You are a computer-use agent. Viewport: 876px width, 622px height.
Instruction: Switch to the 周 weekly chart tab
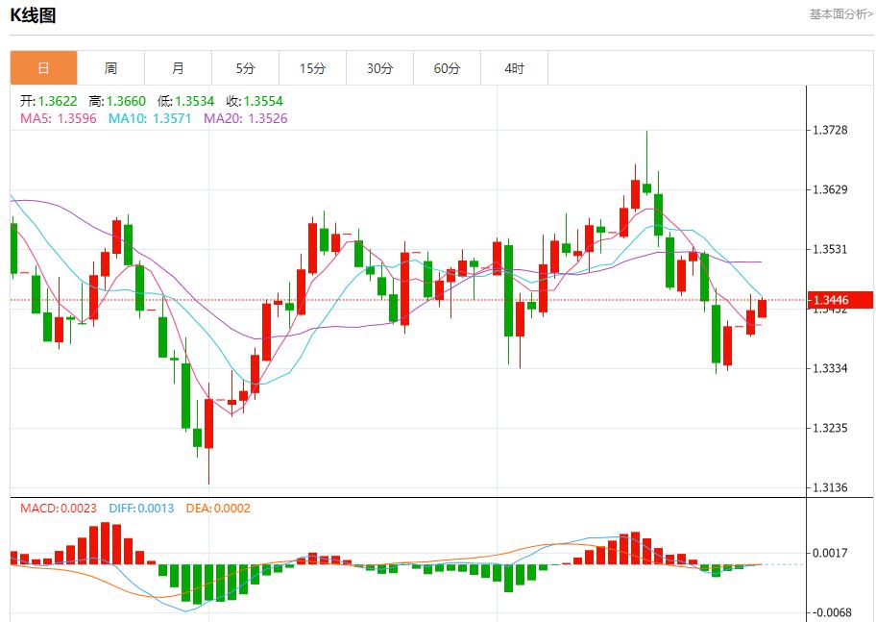click(109, 67)
